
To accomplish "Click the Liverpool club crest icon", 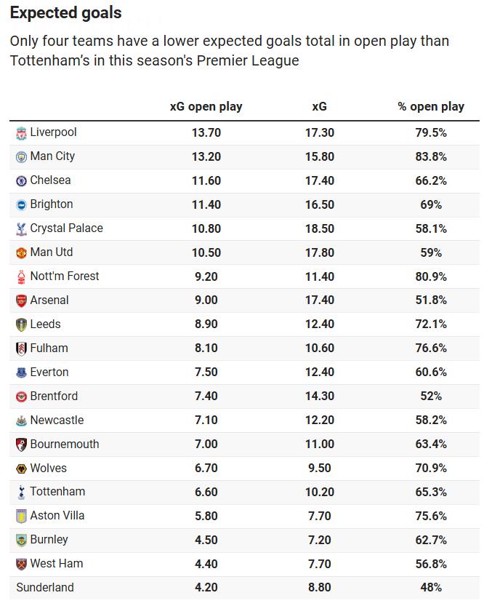I will tap(21, 133).
